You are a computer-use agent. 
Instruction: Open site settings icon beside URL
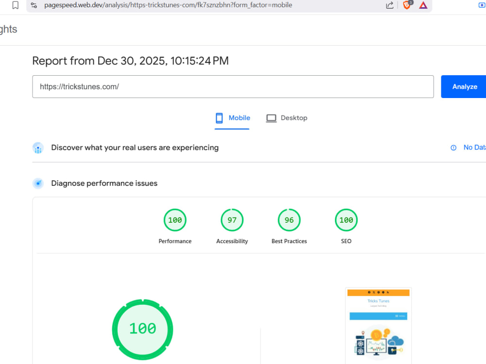[34, 5]
